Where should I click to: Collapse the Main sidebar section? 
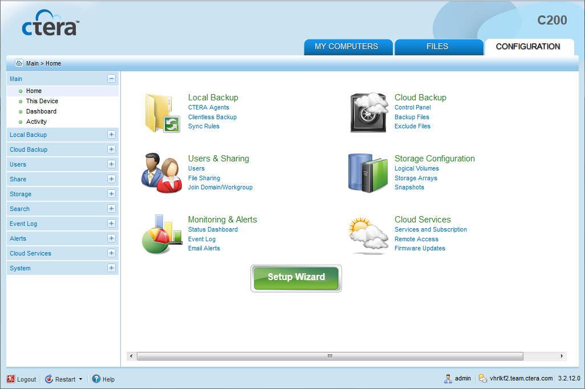[111, 78]
